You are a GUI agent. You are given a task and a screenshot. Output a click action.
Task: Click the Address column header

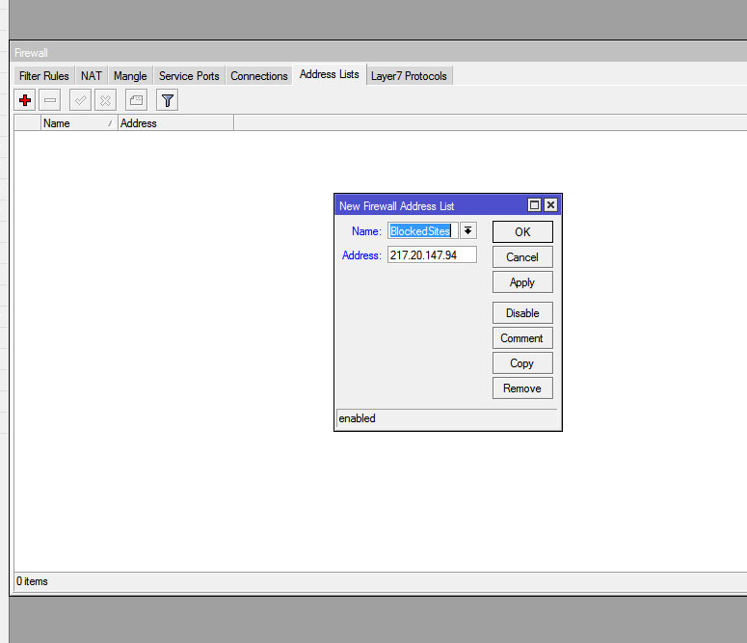[173, 123]
